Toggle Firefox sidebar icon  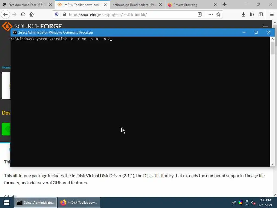tap(261, 15)
